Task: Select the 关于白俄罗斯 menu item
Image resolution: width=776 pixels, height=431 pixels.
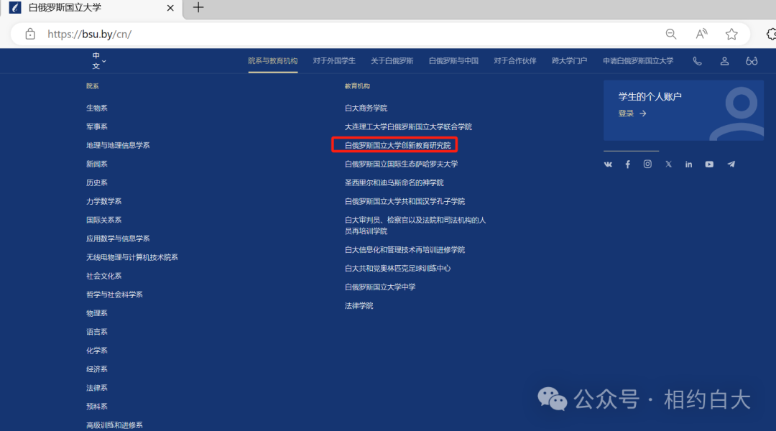Action: 392,61
